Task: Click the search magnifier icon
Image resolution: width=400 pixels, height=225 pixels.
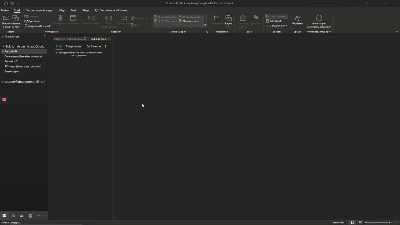Action: [85, 39]
